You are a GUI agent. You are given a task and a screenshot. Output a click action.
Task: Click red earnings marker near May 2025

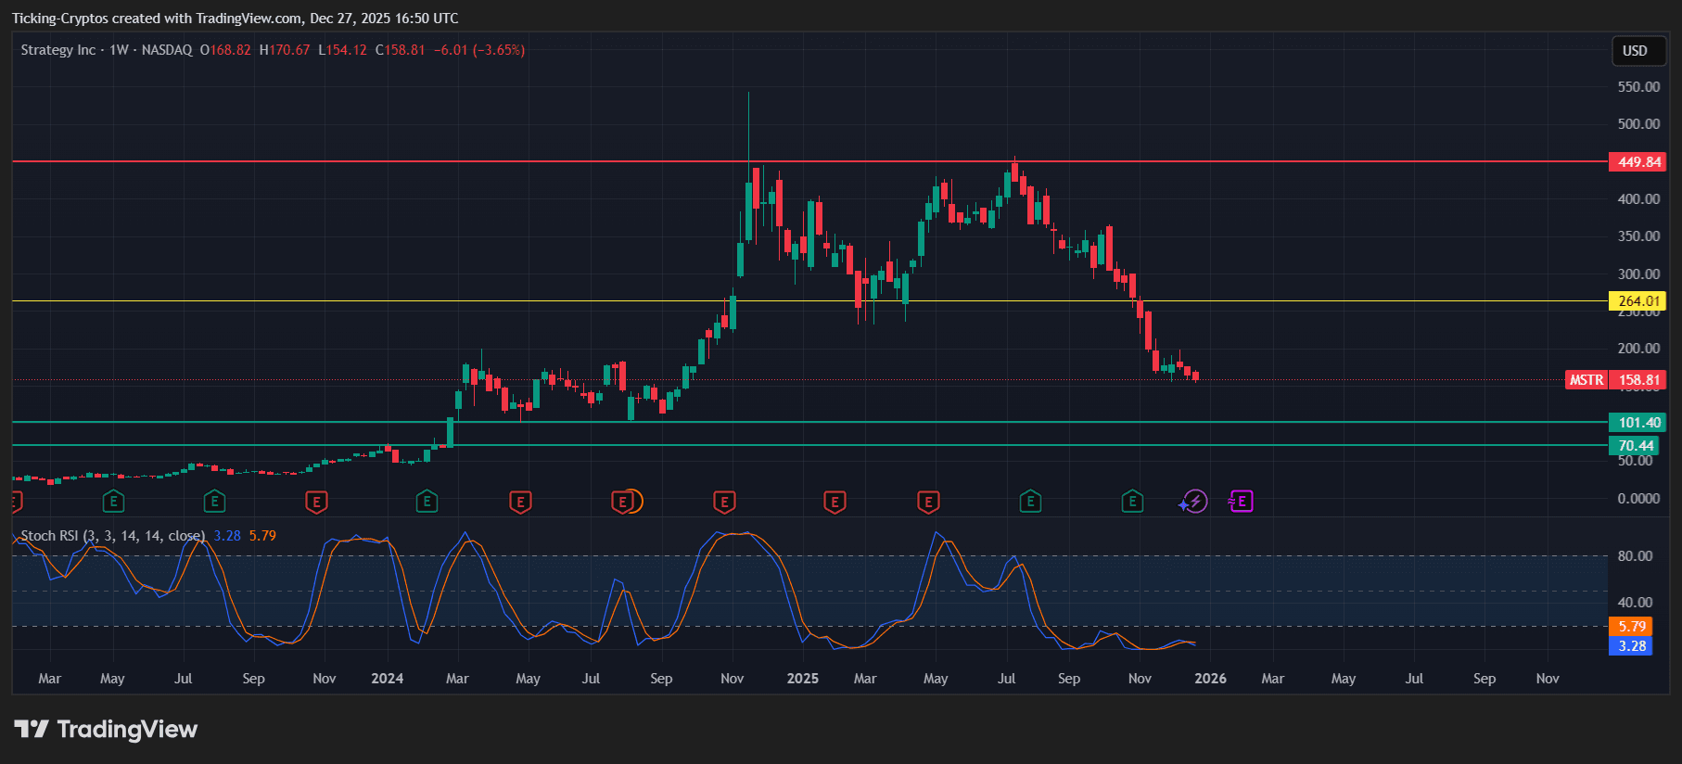pos(928,502)
